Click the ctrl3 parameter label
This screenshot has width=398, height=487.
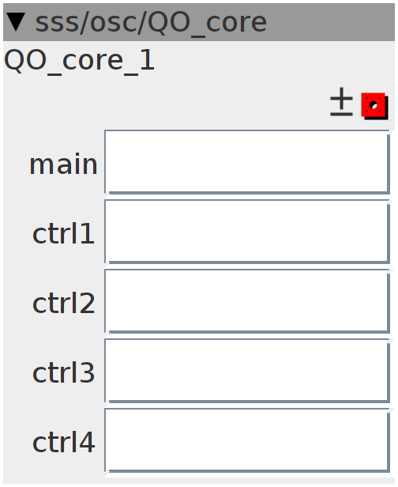click(64, 372)
